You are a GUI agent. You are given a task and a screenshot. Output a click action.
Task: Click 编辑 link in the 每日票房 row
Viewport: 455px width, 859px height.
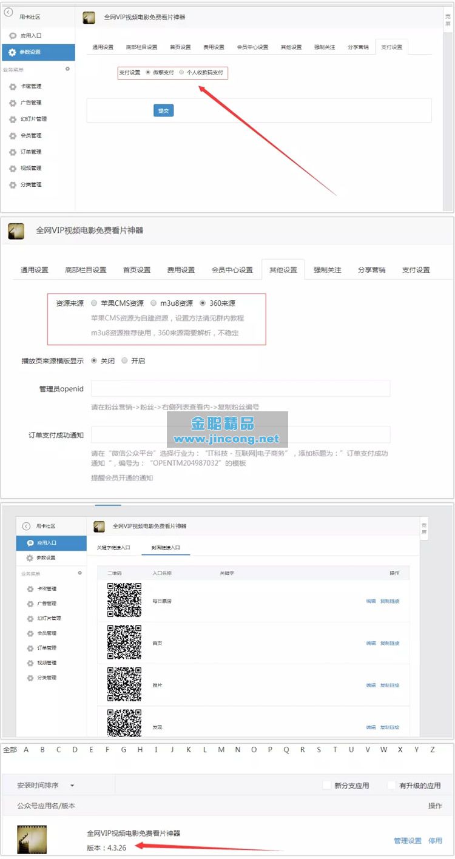pyautogui.click(x=371, y=601)
